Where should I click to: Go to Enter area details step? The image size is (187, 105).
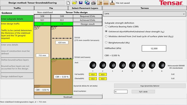pos(17,50)
